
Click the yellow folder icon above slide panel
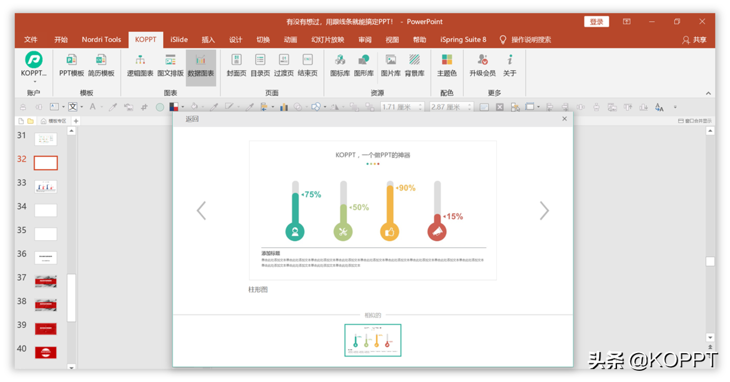31,121
